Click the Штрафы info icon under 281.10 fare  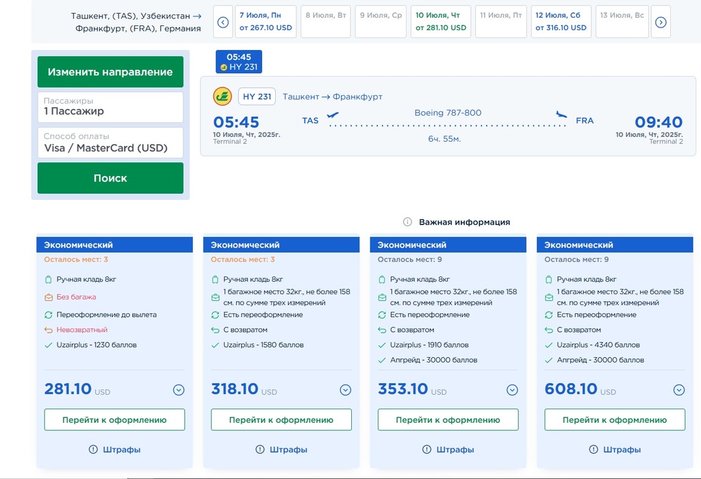tap(93, 450)
